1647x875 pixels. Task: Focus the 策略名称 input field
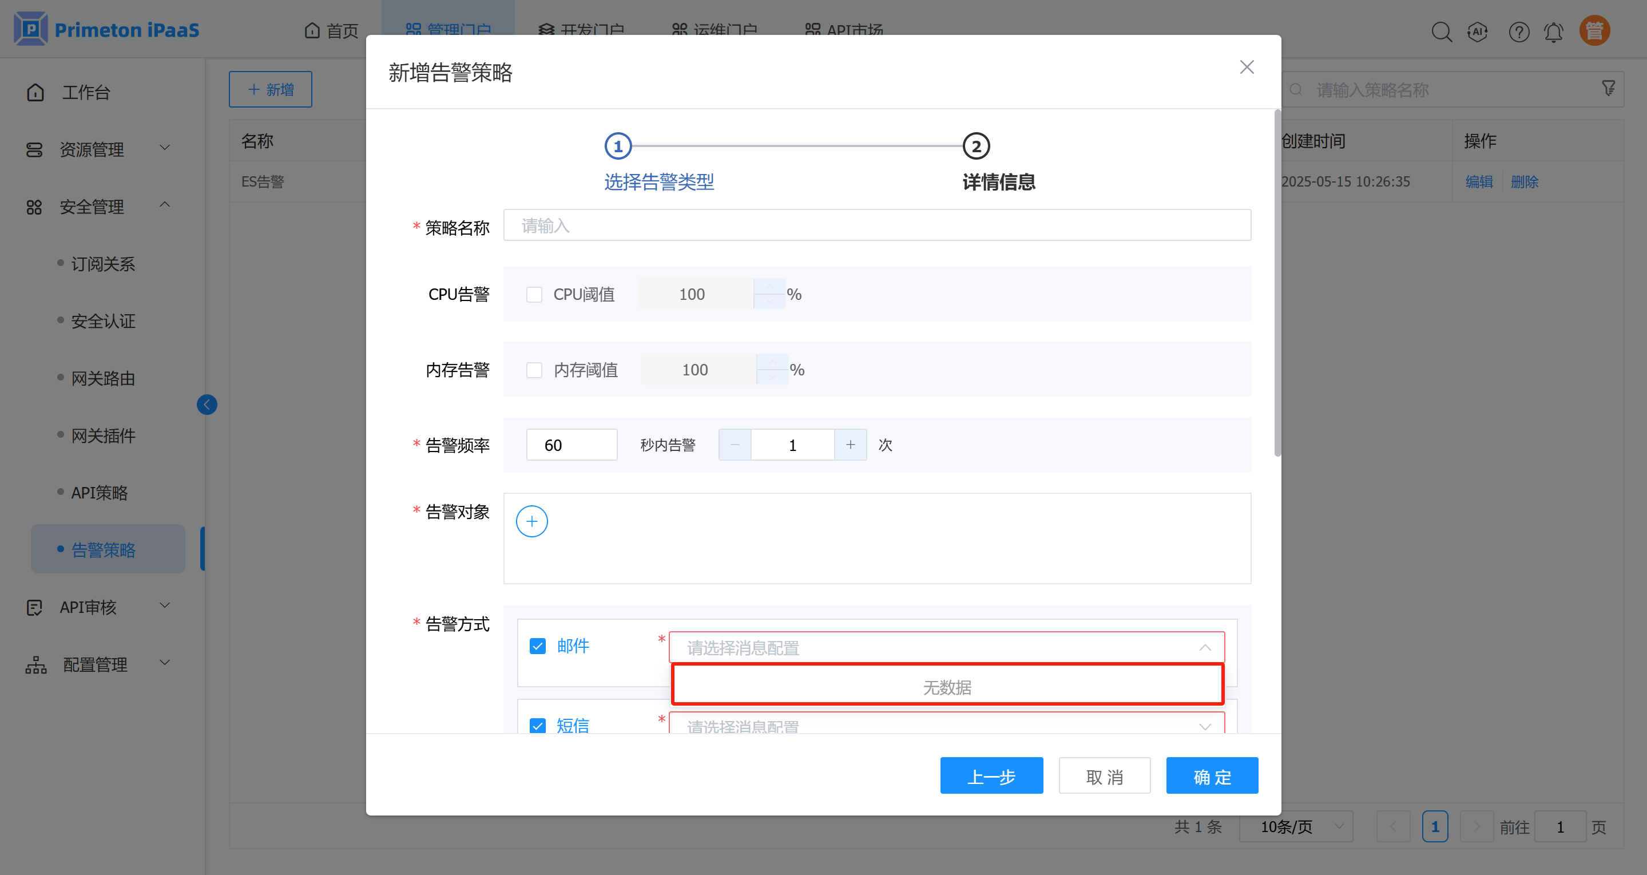tap(876, 225)
